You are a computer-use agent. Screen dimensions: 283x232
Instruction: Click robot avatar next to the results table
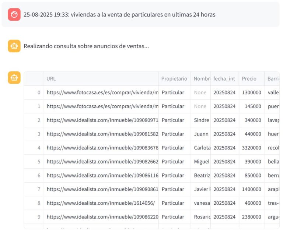pyautogui.click(x=14, y=78)
